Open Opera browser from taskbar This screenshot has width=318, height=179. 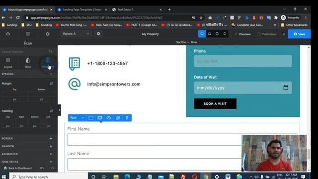[x=194, y=177]
